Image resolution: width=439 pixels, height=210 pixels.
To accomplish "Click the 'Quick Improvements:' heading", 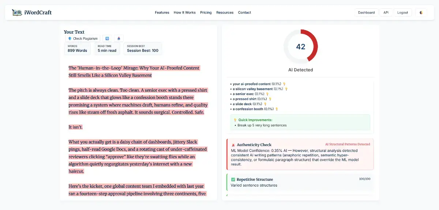I will (x=255, y=120).
